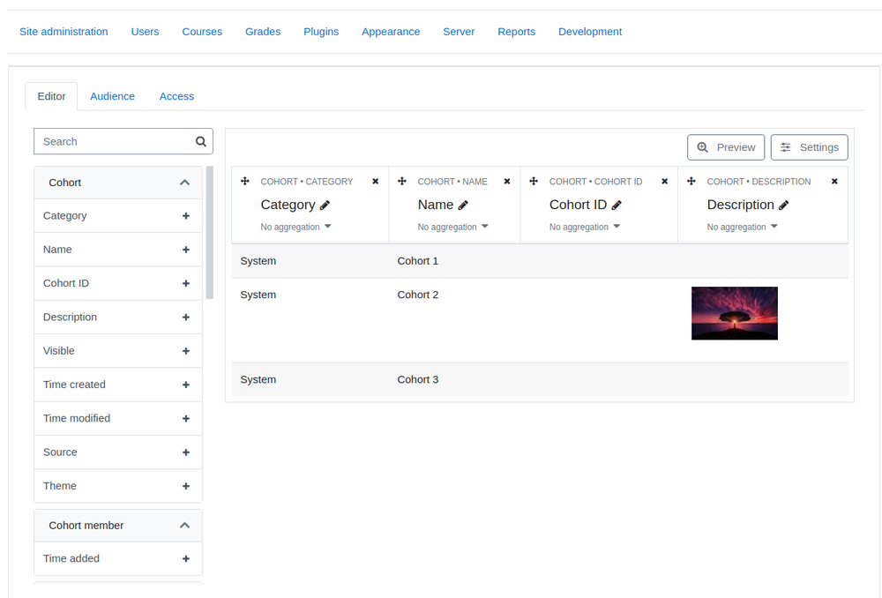Open aggregation dropdown for Name column
The height and width of the screenshot is (598, 882).
click(452, 227)
